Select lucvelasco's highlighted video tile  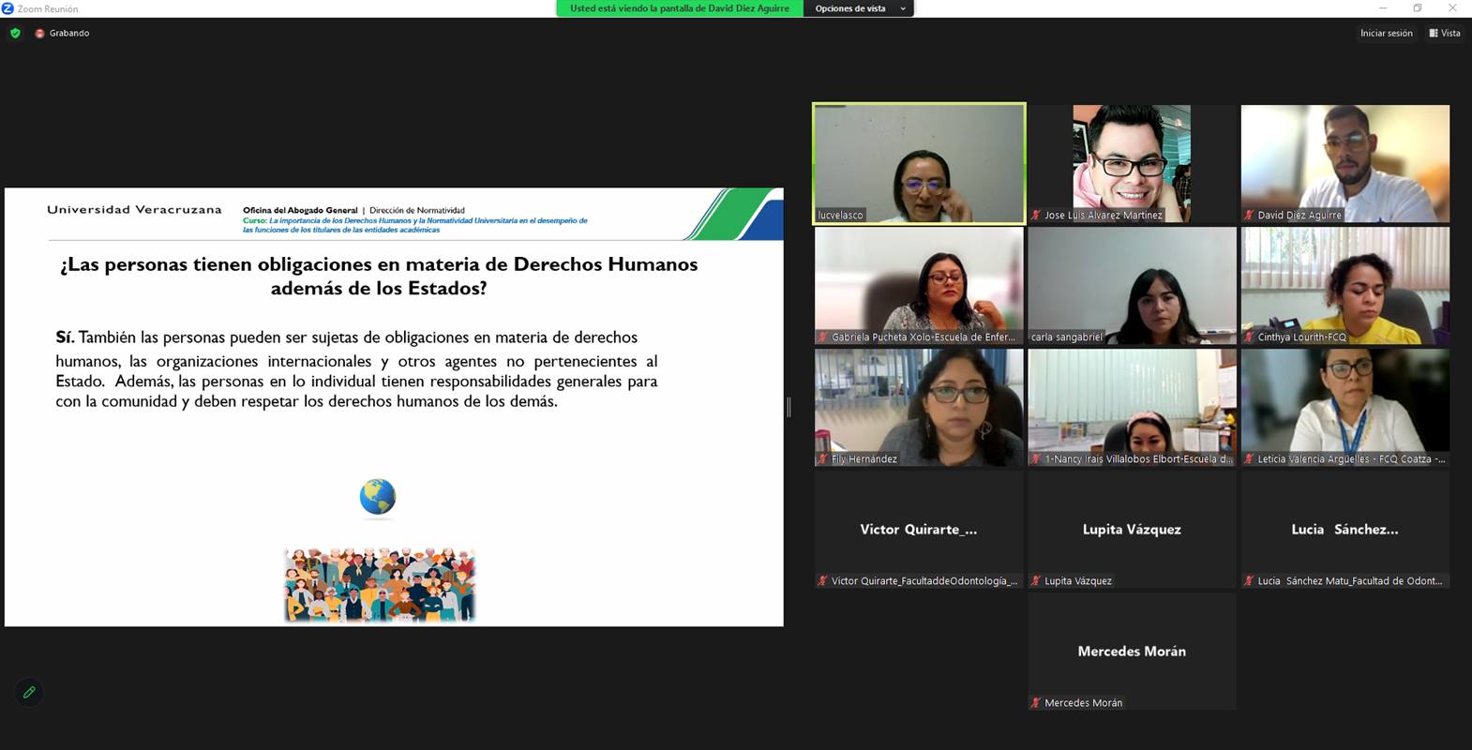pos(919,163)
